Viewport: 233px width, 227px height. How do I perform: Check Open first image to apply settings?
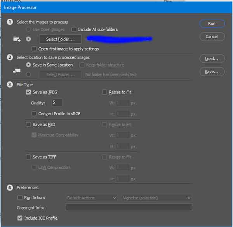(x=34, y=49)
